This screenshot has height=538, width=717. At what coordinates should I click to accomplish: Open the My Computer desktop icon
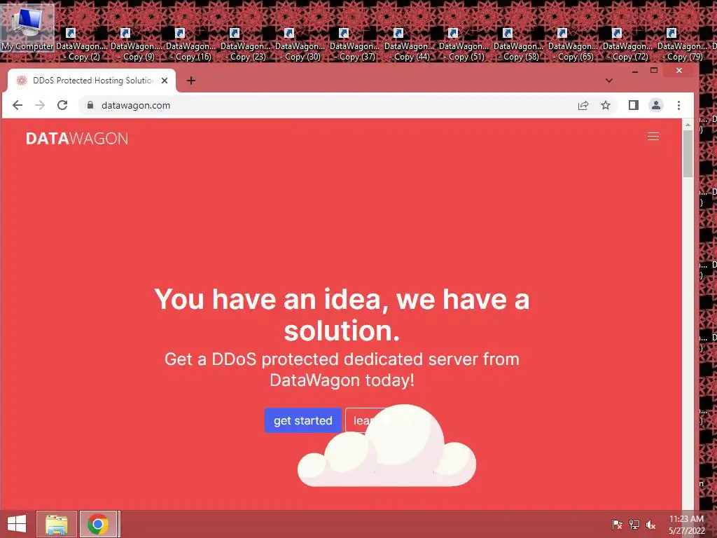click(27, 28)
